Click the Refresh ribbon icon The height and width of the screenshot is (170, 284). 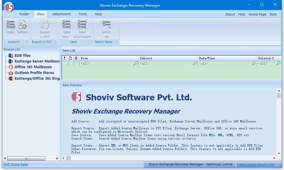pos(23,25)
